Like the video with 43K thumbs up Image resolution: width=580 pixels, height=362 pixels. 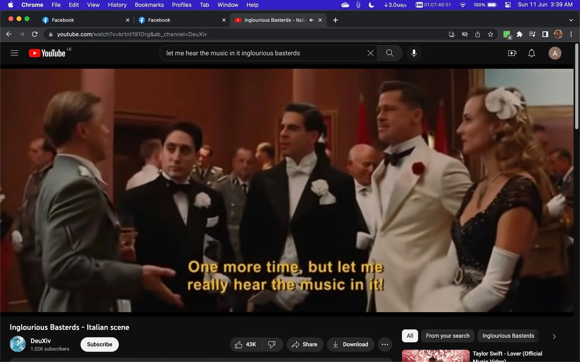(245, 344)
